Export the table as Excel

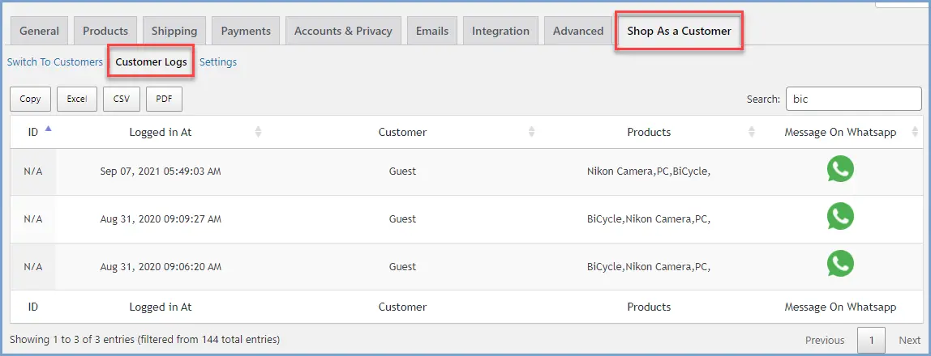(77, 99)
